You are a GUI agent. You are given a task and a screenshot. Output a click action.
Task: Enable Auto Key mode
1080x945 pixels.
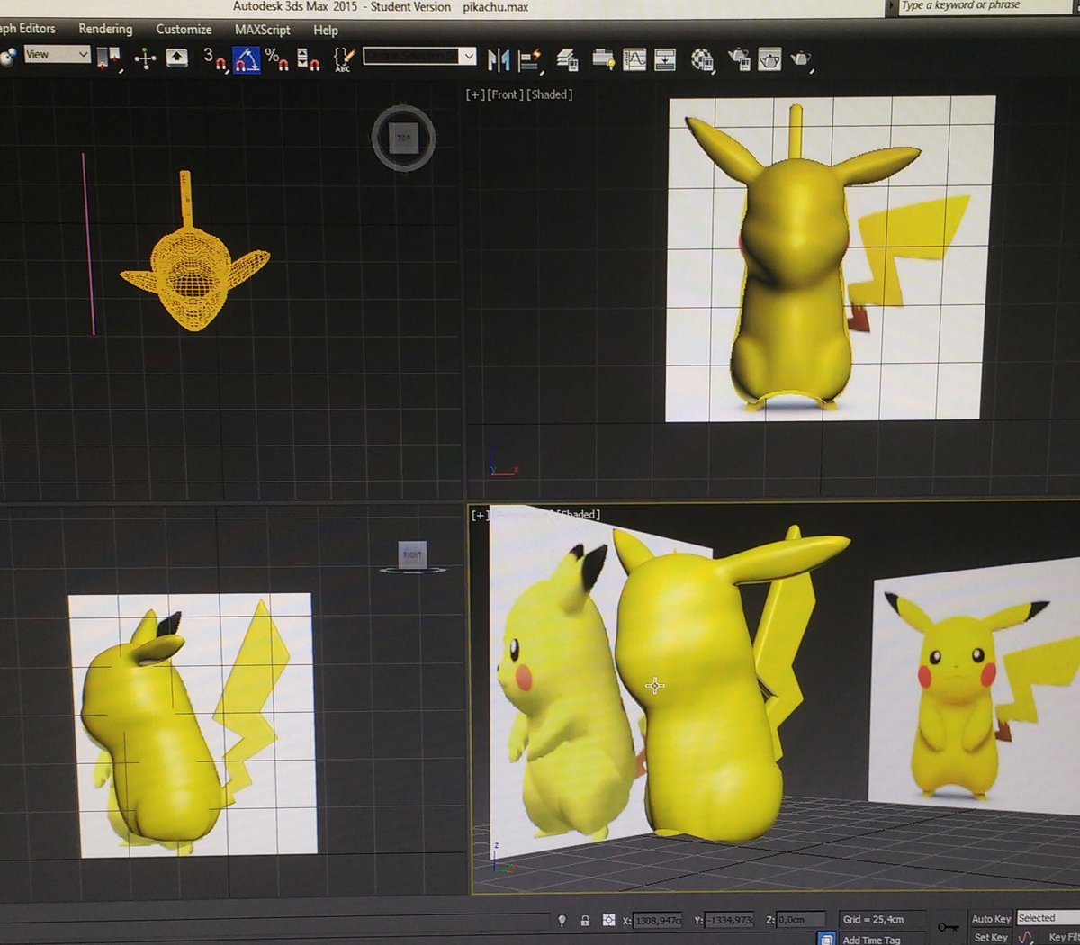991,919
